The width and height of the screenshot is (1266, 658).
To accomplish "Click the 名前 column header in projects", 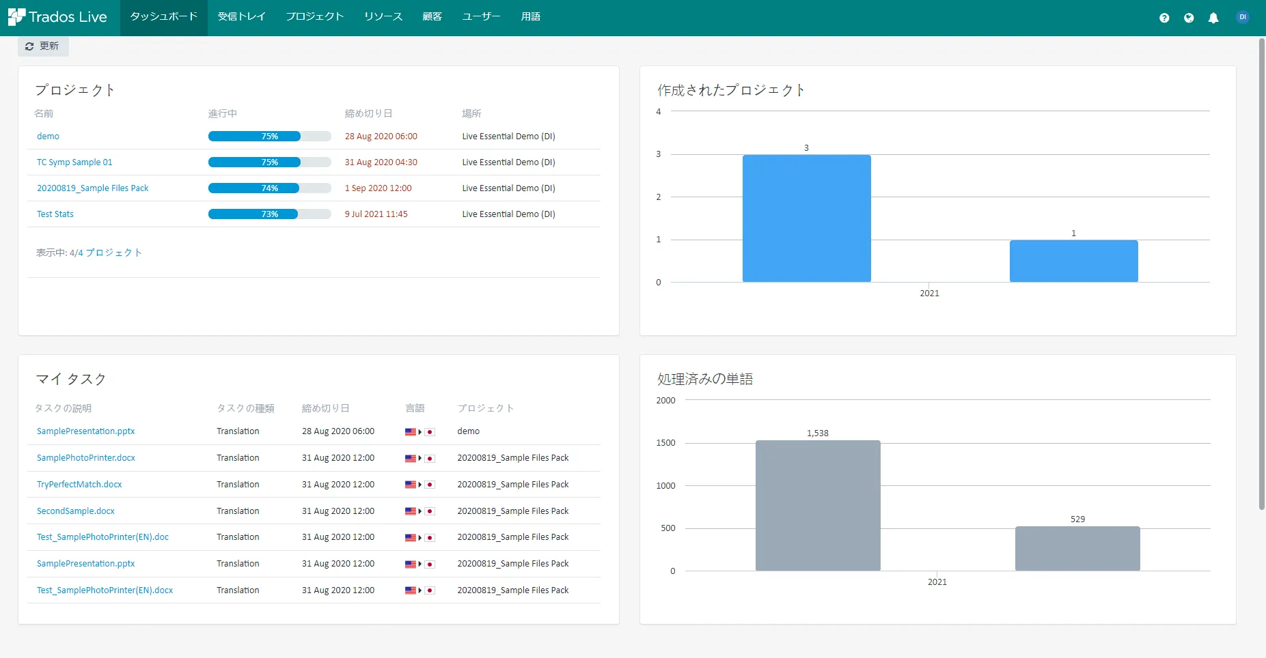I will 44,113.
